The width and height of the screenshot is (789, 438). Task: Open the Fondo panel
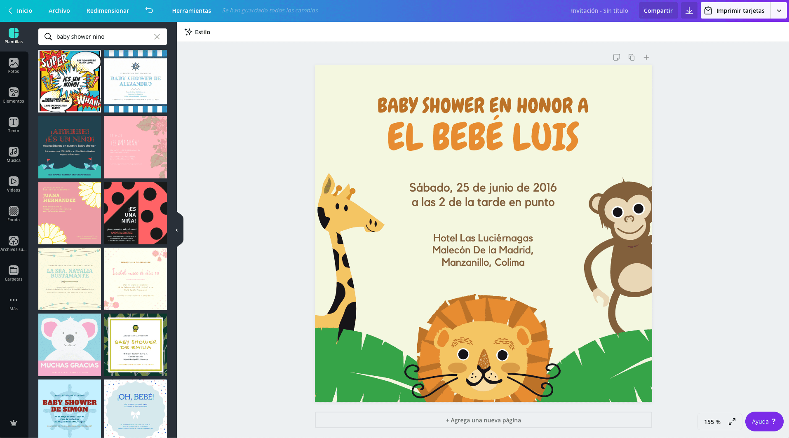(x=14, y=213)
